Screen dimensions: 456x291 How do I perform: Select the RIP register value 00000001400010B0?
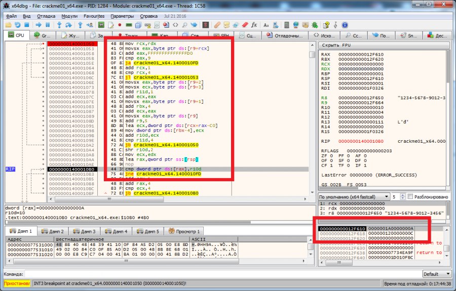point(361,141)
